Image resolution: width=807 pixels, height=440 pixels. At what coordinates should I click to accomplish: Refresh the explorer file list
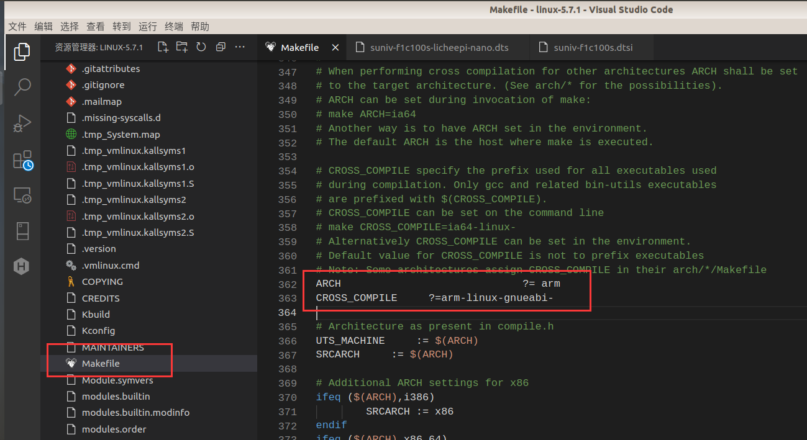(201, 47)
